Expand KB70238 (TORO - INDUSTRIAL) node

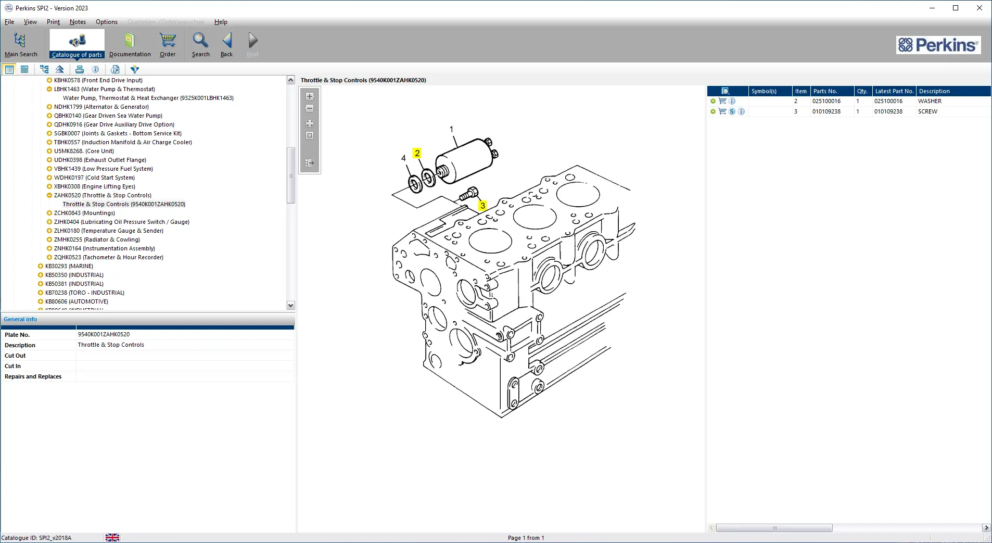point(41,293)
